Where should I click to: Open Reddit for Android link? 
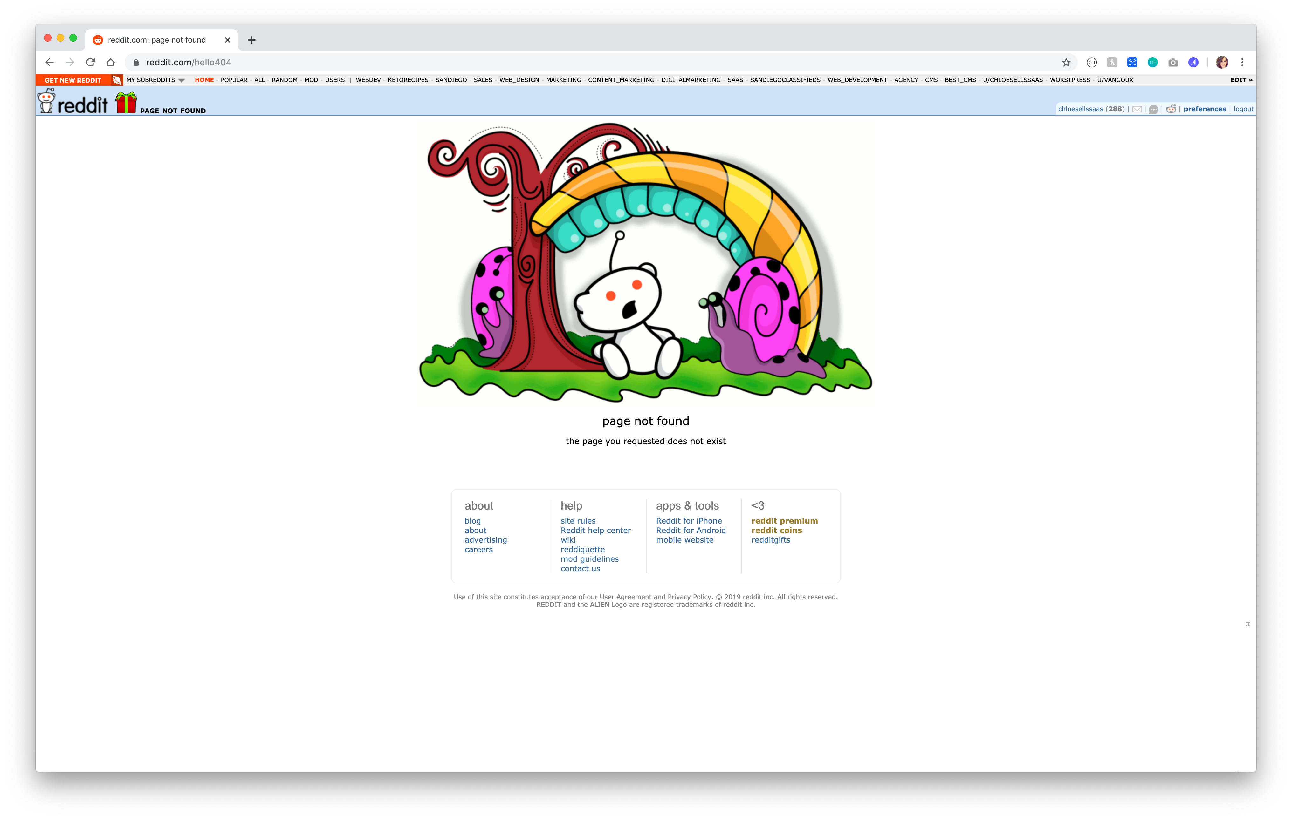(x=691, y=530)
